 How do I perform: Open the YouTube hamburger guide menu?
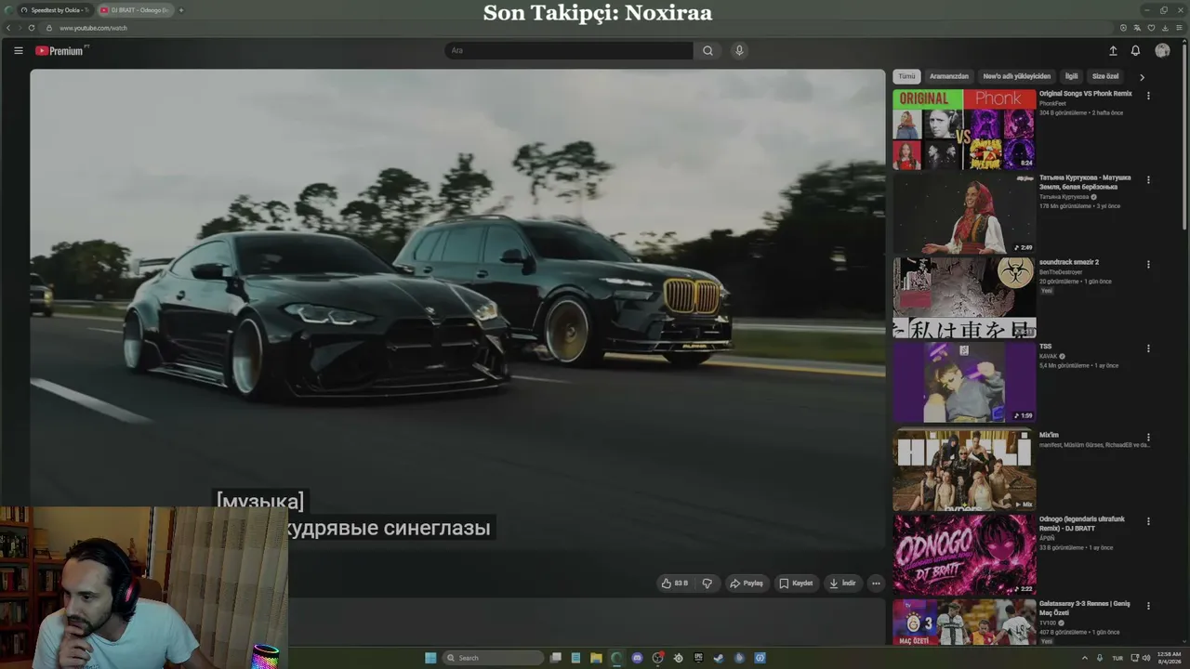(18, 50)
